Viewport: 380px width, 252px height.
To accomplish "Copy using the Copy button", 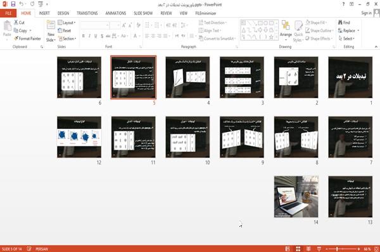I will (x=20, y=30).
